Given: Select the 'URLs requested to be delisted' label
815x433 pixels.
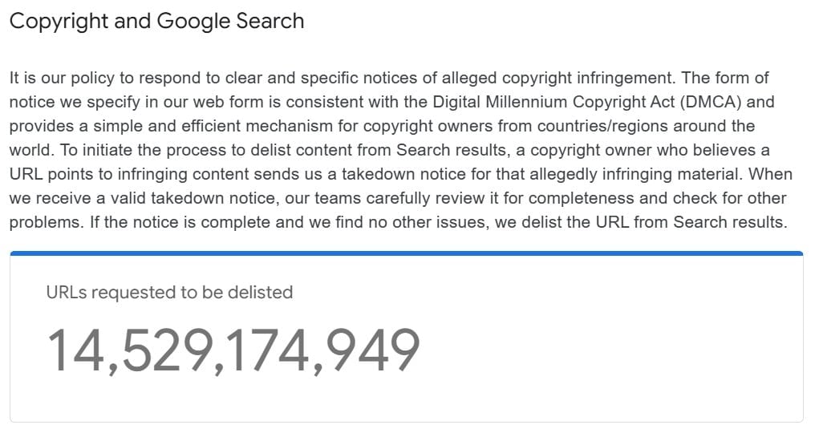Looking at the screenshot, I should [x=169, y=292].
